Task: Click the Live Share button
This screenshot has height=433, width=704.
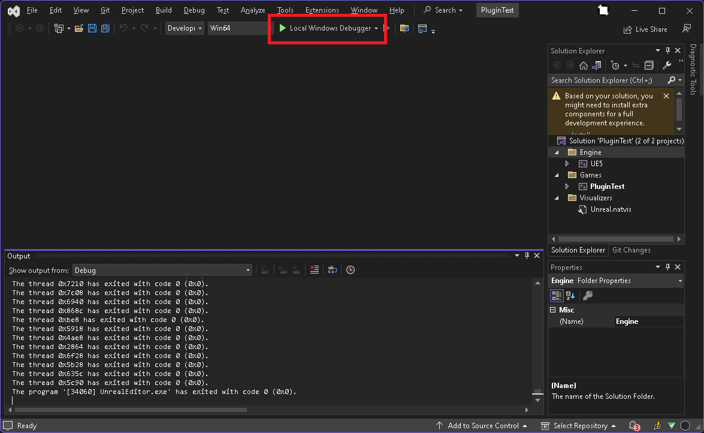Action: point(645,29)
